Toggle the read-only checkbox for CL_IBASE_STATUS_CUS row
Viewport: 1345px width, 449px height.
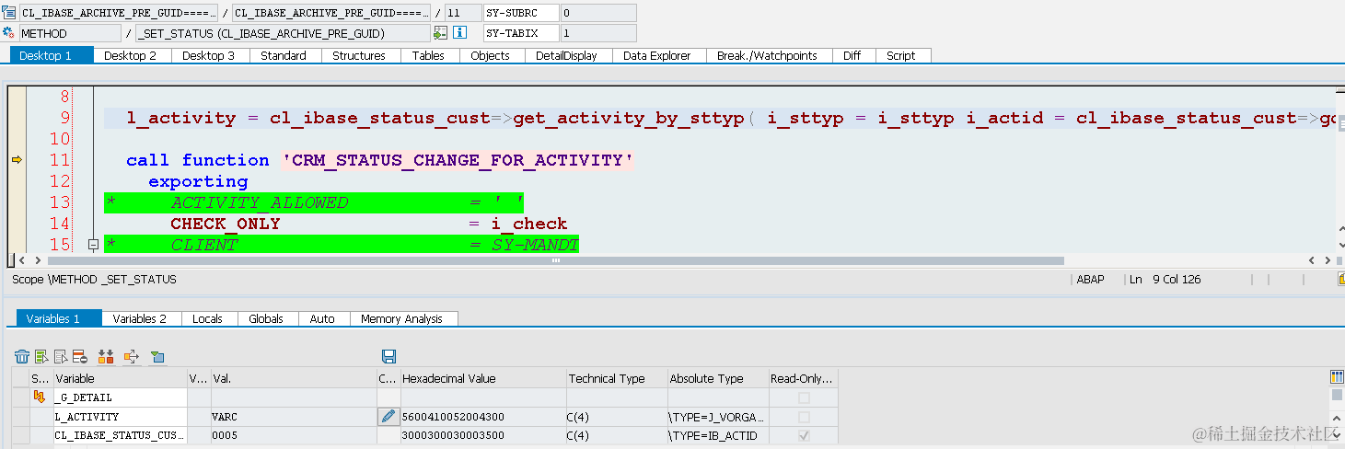click(x=804, y=436)
